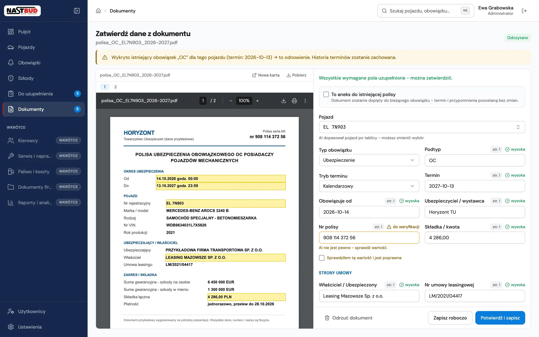Click PDF current page number box
539x337 pixels.
[x=203, y=101]
